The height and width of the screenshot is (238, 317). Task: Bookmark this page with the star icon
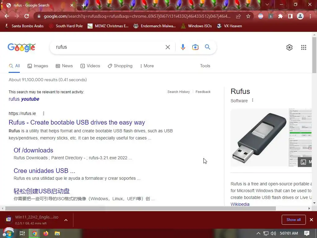[x=248, y=16]
